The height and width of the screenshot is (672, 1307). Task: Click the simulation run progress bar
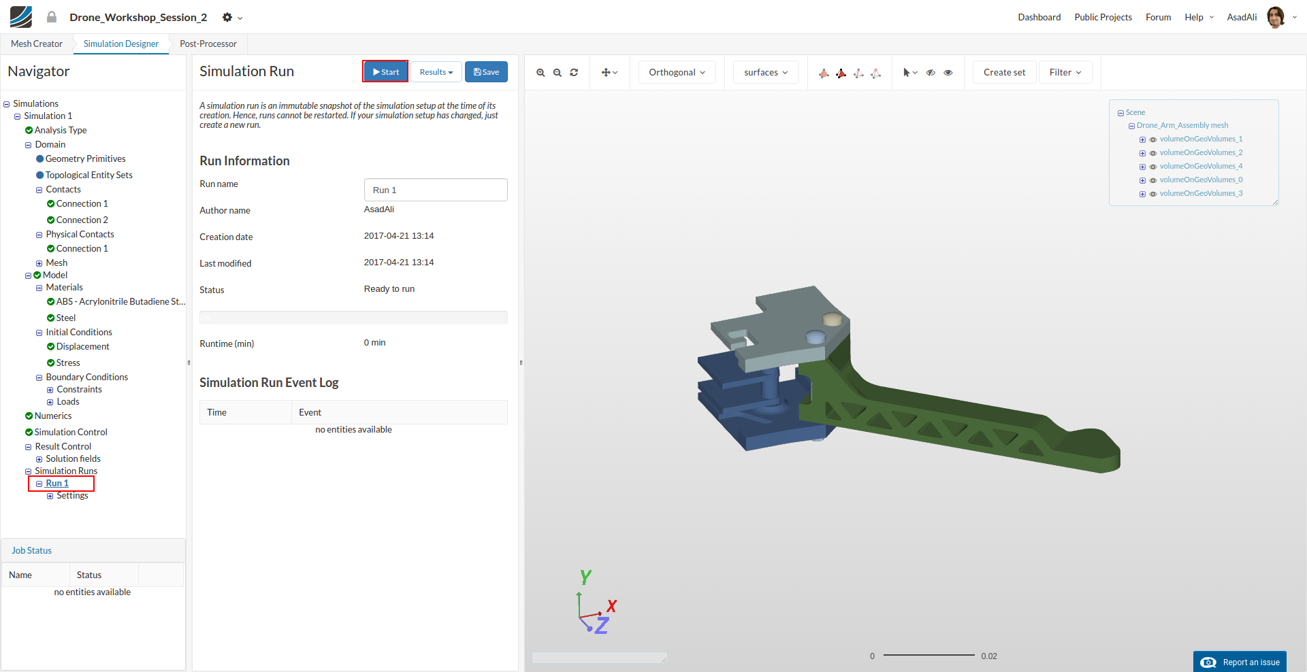pos(353,318)
